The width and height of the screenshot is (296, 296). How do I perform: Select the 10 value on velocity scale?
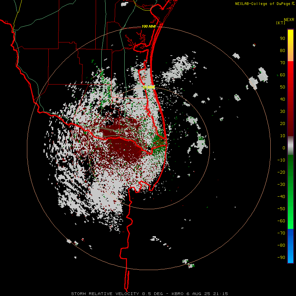pyautogui.click(x=283, y=136)
